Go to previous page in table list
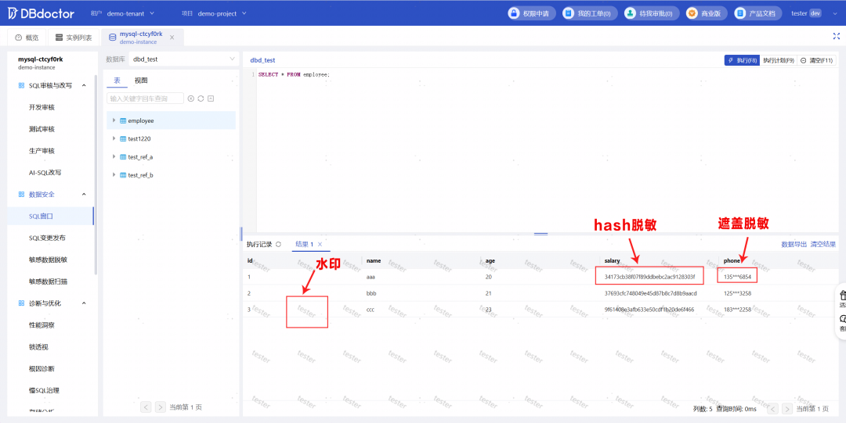Screen dimensions: 846x423 coord(146,407)
